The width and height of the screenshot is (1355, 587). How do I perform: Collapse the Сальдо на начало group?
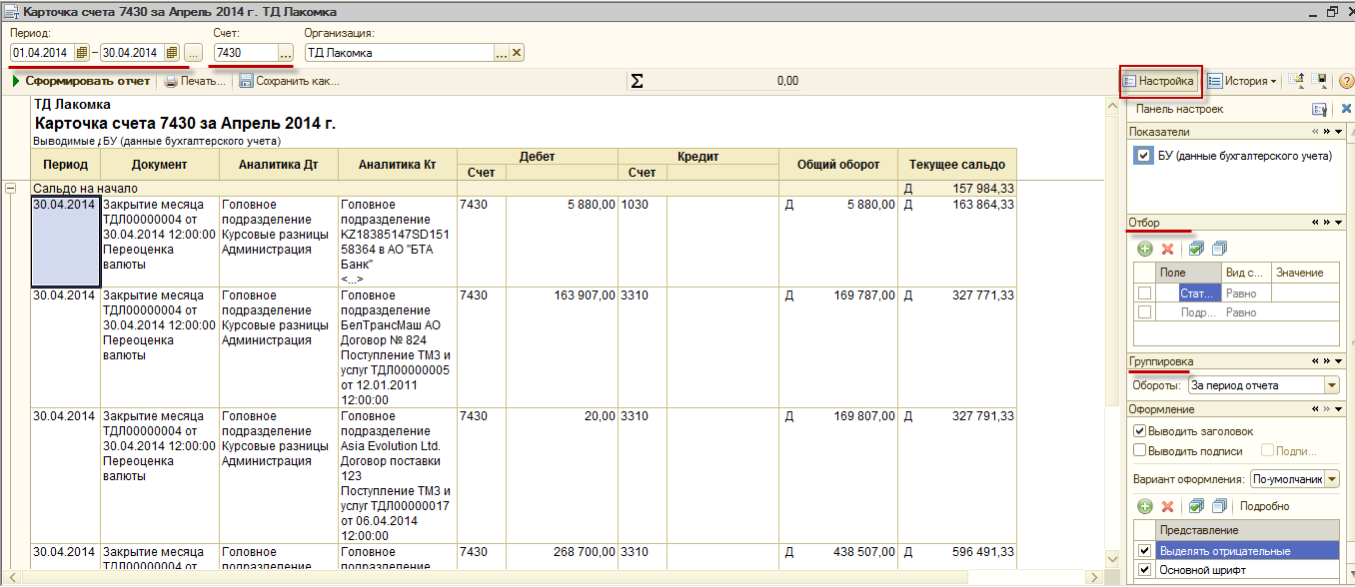click(11, 188)
